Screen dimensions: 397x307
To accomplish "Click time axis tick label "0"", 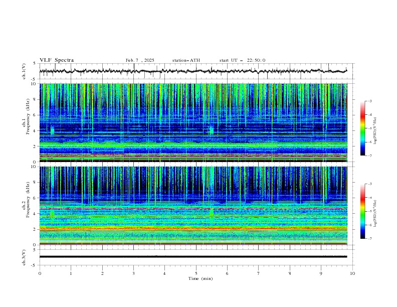I will pos(40,273).
